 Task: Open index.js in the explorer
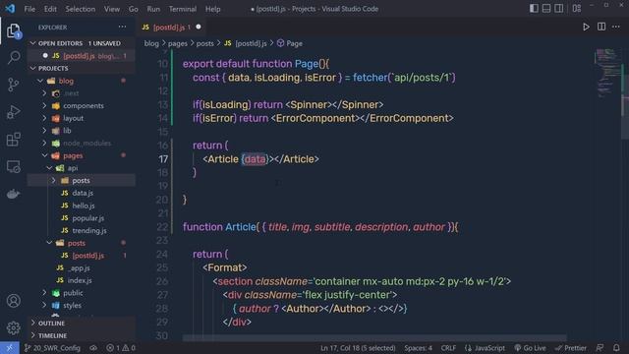click(81, 280)
